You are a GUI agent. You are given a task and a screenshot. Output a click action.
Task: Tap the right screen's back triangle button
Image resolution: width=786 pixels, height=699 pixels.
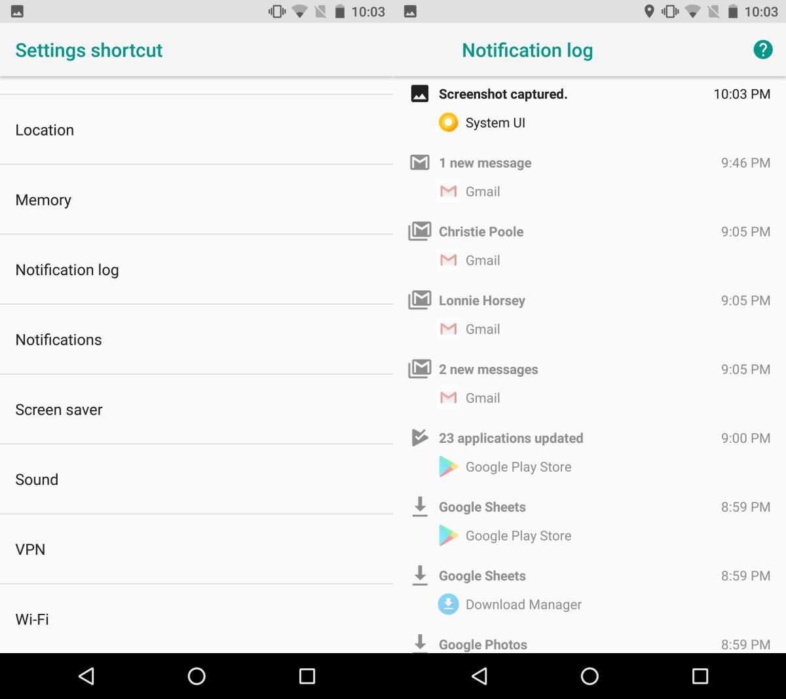479,676
